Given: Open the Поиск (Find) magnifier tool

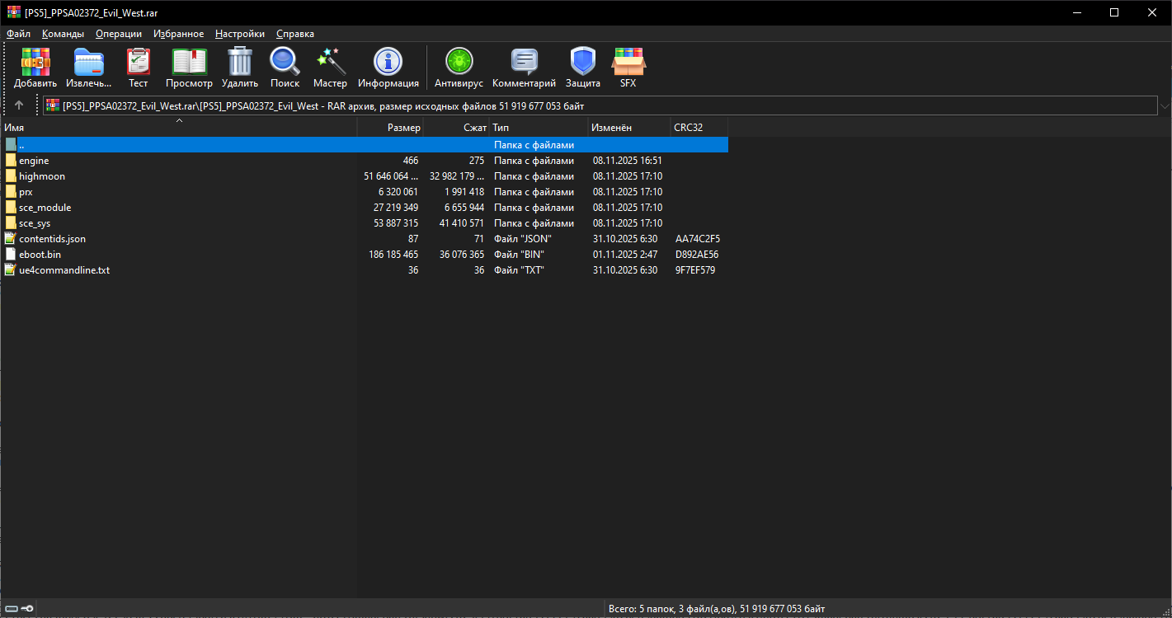Looking at the screenshot, I should [285, 68].
